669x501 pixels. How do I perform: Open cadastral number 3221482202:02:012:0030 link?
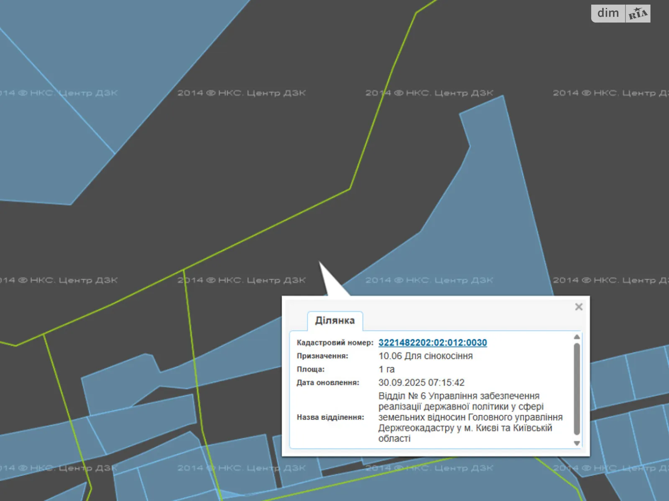point(432,343)
